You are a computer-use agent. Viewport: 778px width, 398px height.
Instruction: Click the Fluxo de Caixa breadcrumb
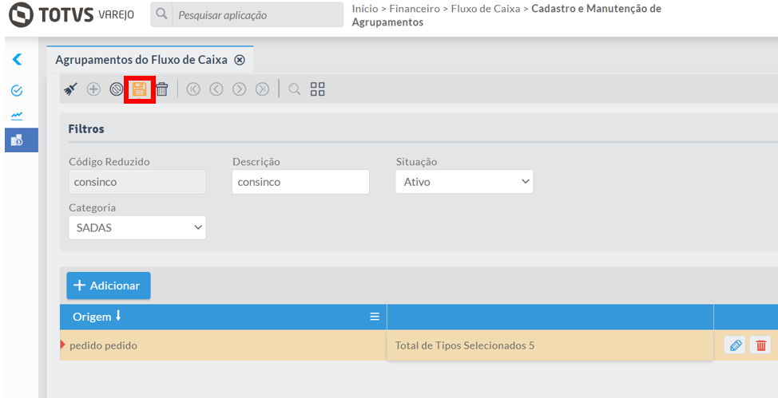tap(486, 9)
